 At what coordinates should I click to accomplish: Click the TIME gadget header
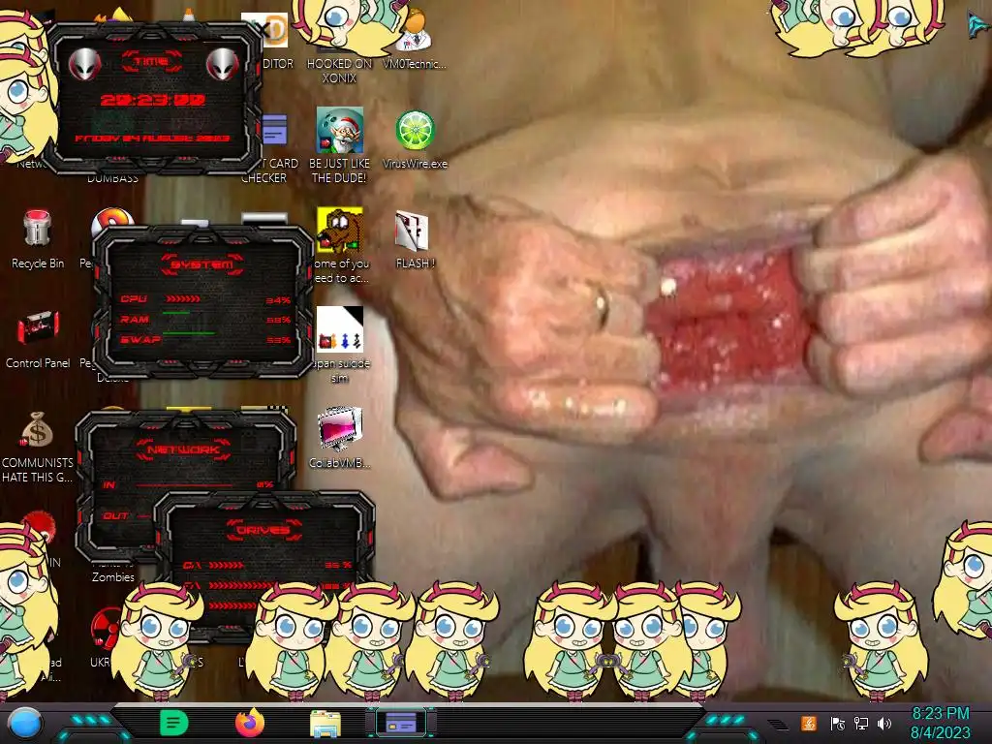(152, 61)
